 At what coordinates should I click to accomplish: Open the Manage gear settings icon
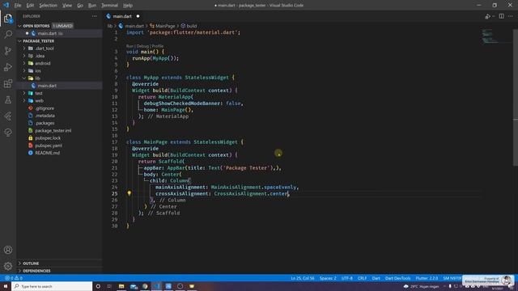click(x=8, y=266)
